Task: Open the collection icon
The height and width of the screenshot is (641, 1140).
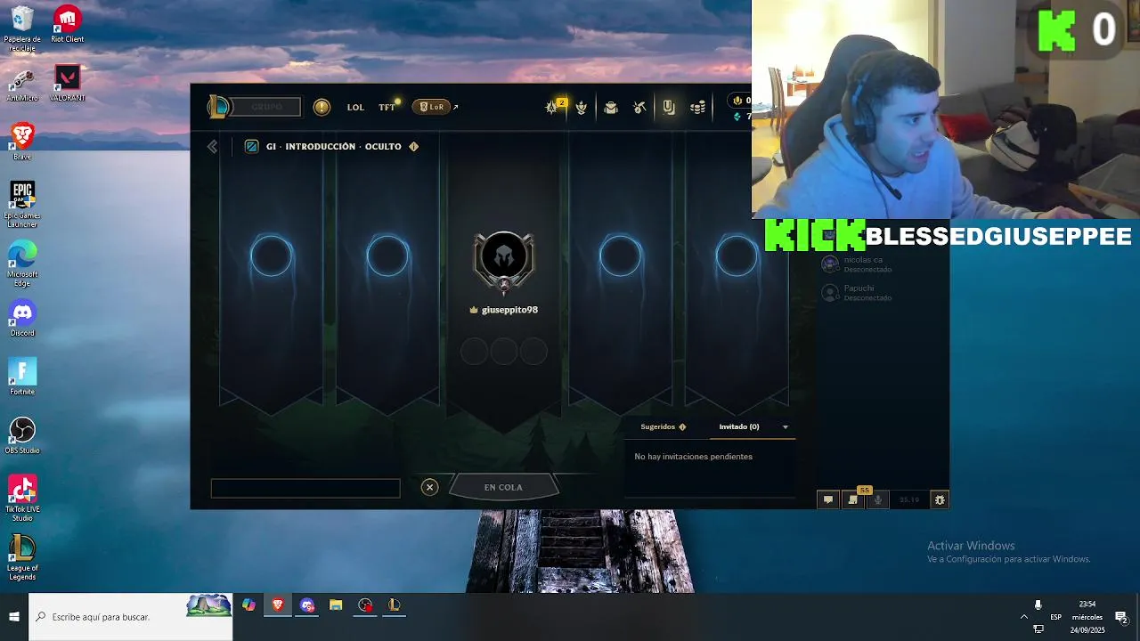Action: 639,108
